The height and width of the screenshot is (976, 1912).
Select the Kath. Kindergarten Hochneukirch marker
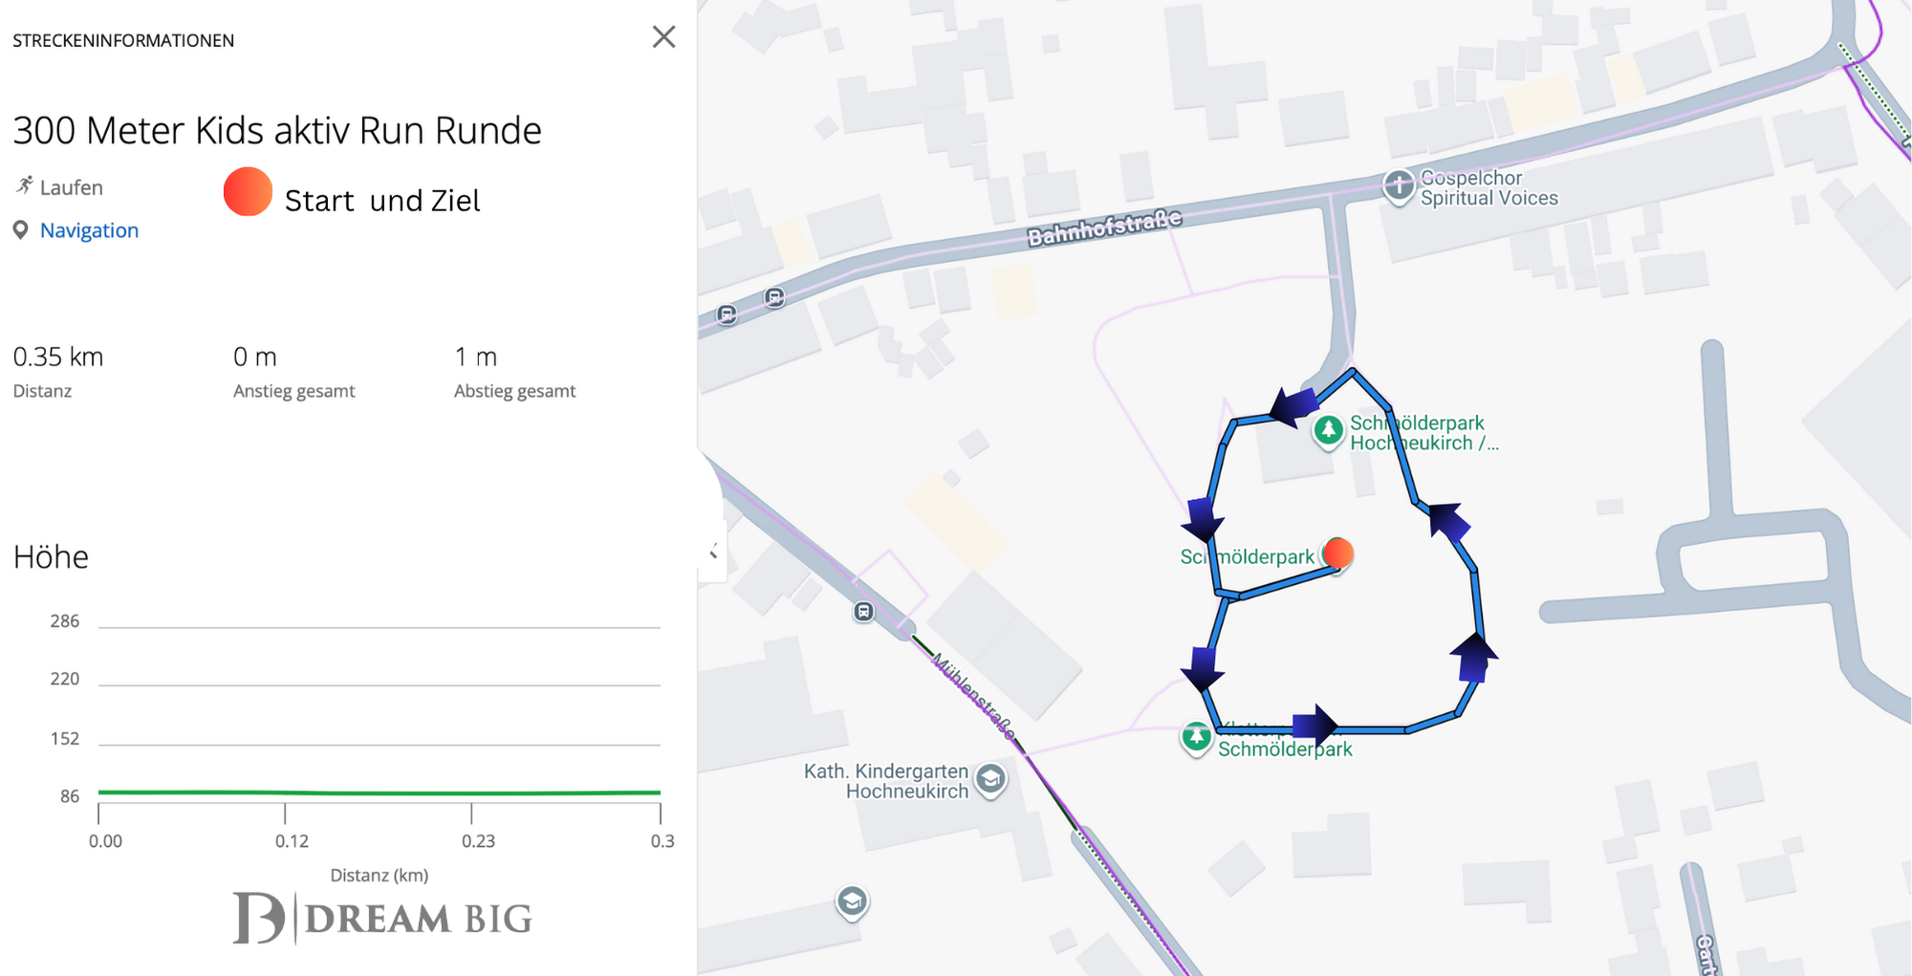(x=991, y=780)
